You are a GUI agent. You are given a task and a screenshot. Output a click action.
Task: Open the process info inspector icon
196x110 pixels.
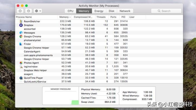[28, 11]
